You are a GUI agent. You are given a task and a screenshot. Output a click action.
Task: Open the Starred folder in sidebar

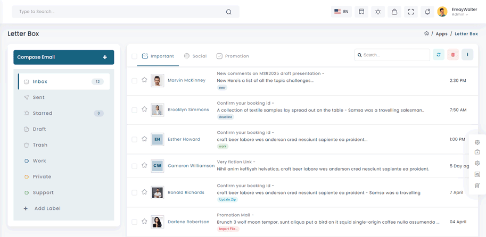[43, 113]
